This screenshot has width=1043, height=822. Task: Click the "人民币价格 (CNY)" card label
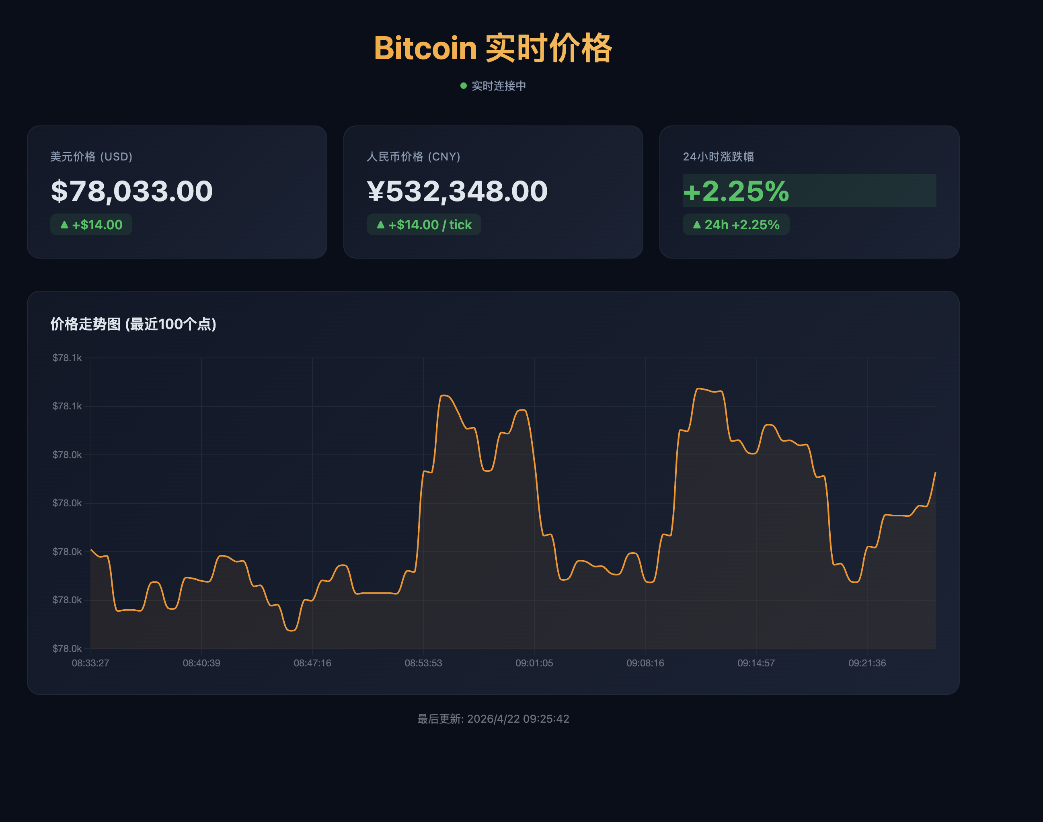(x=413, y=156)
